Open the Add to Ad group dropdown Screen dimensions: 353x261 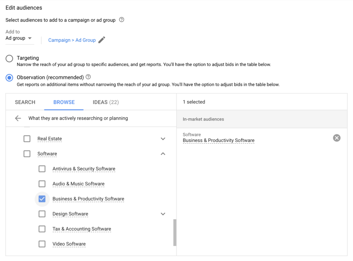pyautogui.click(x=19, y=38)
